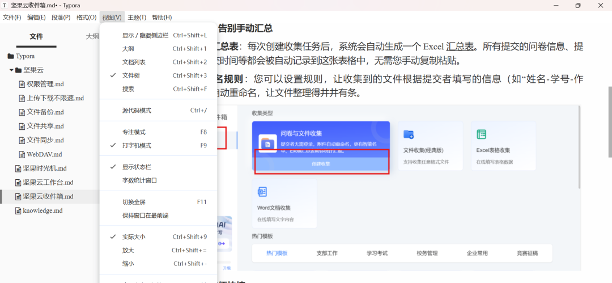Select 实际大小 checked menu item
The width and height of the screenshot is (612, 283).
(159, 237)
